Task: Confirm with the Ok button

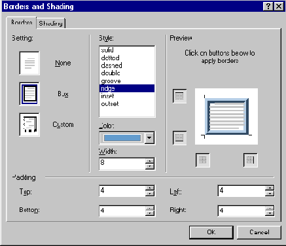Action: (x=211, y=232)
